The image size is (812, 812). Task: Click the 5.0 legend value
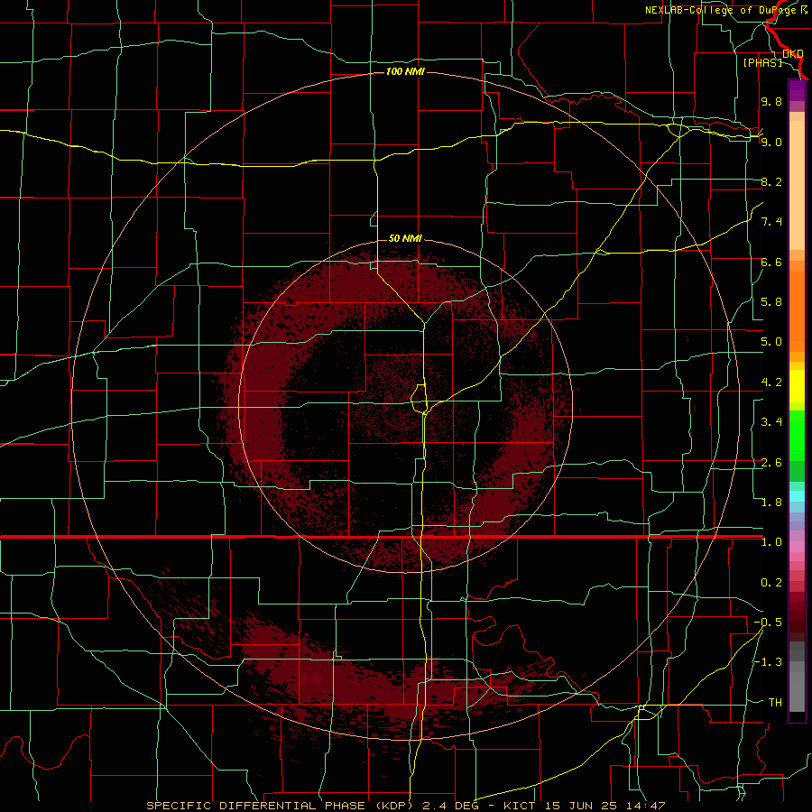(771, 342)
